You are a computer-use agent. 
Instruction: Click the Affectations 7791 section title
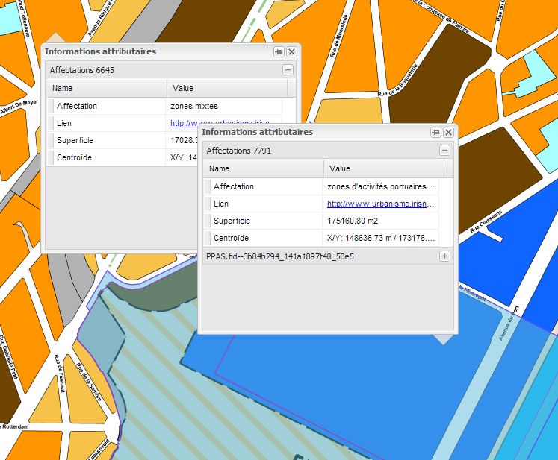[239, 151]
